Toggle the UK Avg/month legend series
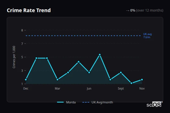Viewport: 170px width, 113px height. pos(97,102)
